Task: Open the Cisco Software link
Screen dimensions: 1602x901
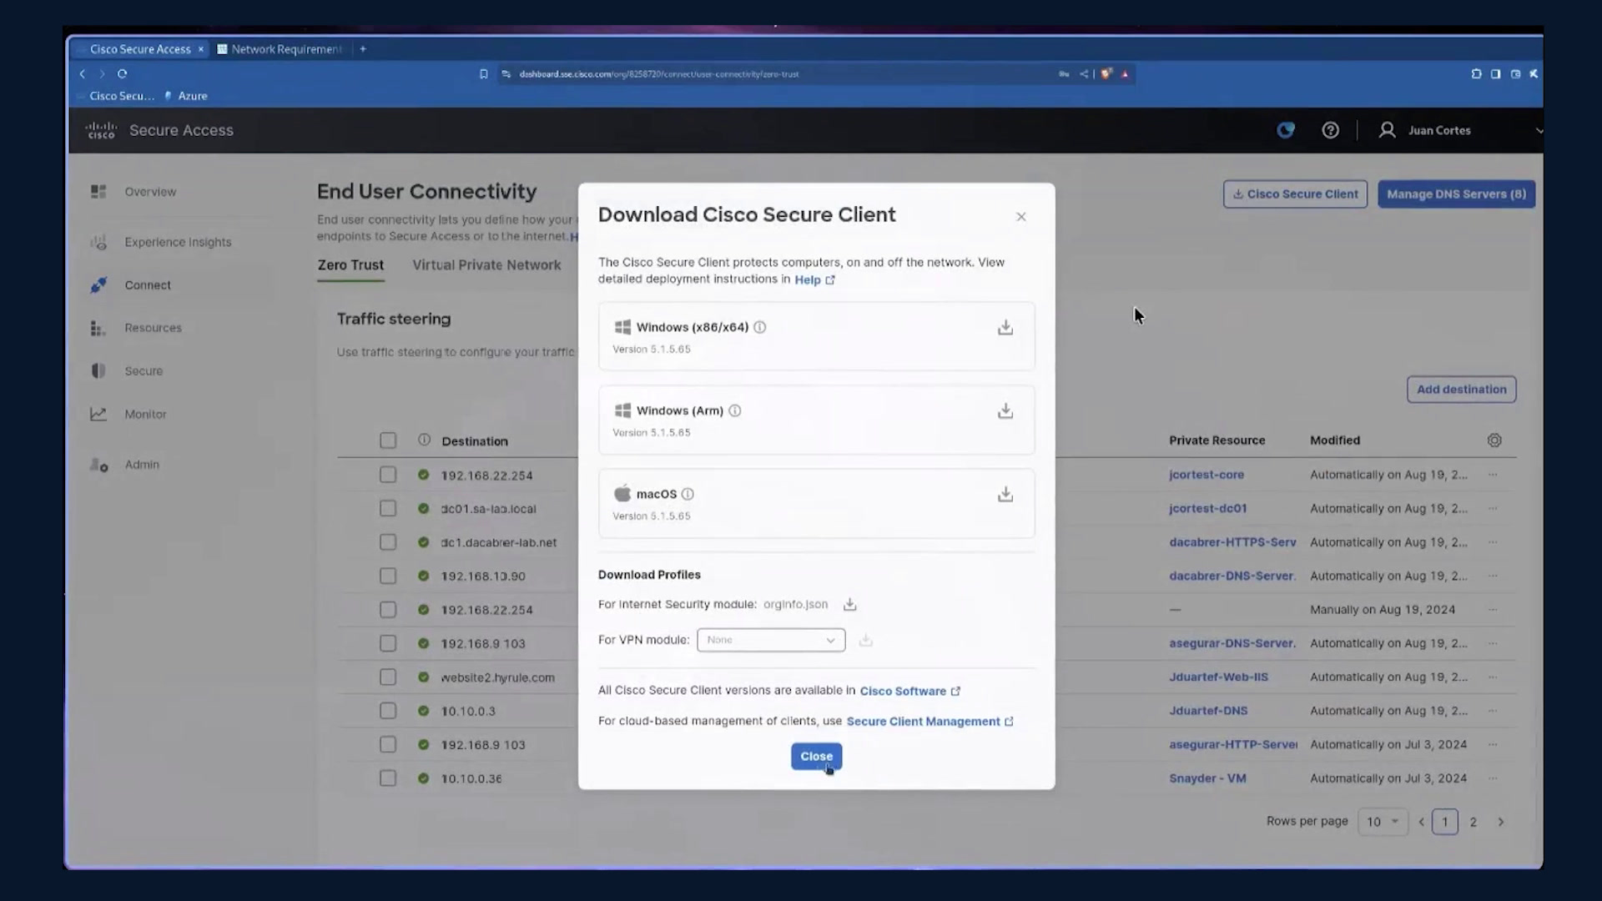Action: tap(910, 691)
